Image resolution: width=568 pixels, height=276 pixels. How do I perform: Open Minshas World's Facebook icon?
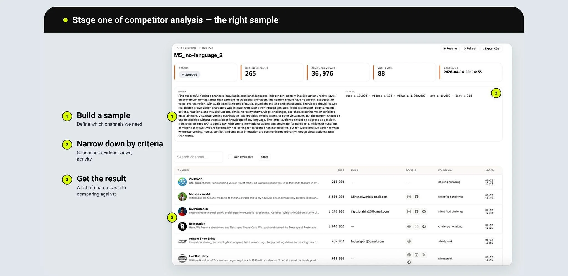pyautogui.click(x=416, y=197)
